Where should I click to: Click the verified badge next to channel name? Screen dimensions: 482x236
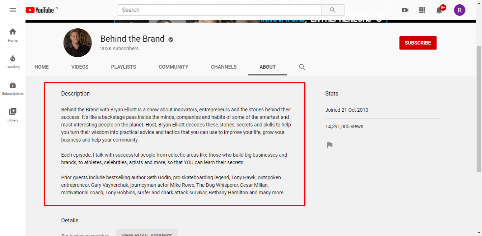[x=171, y=40]
